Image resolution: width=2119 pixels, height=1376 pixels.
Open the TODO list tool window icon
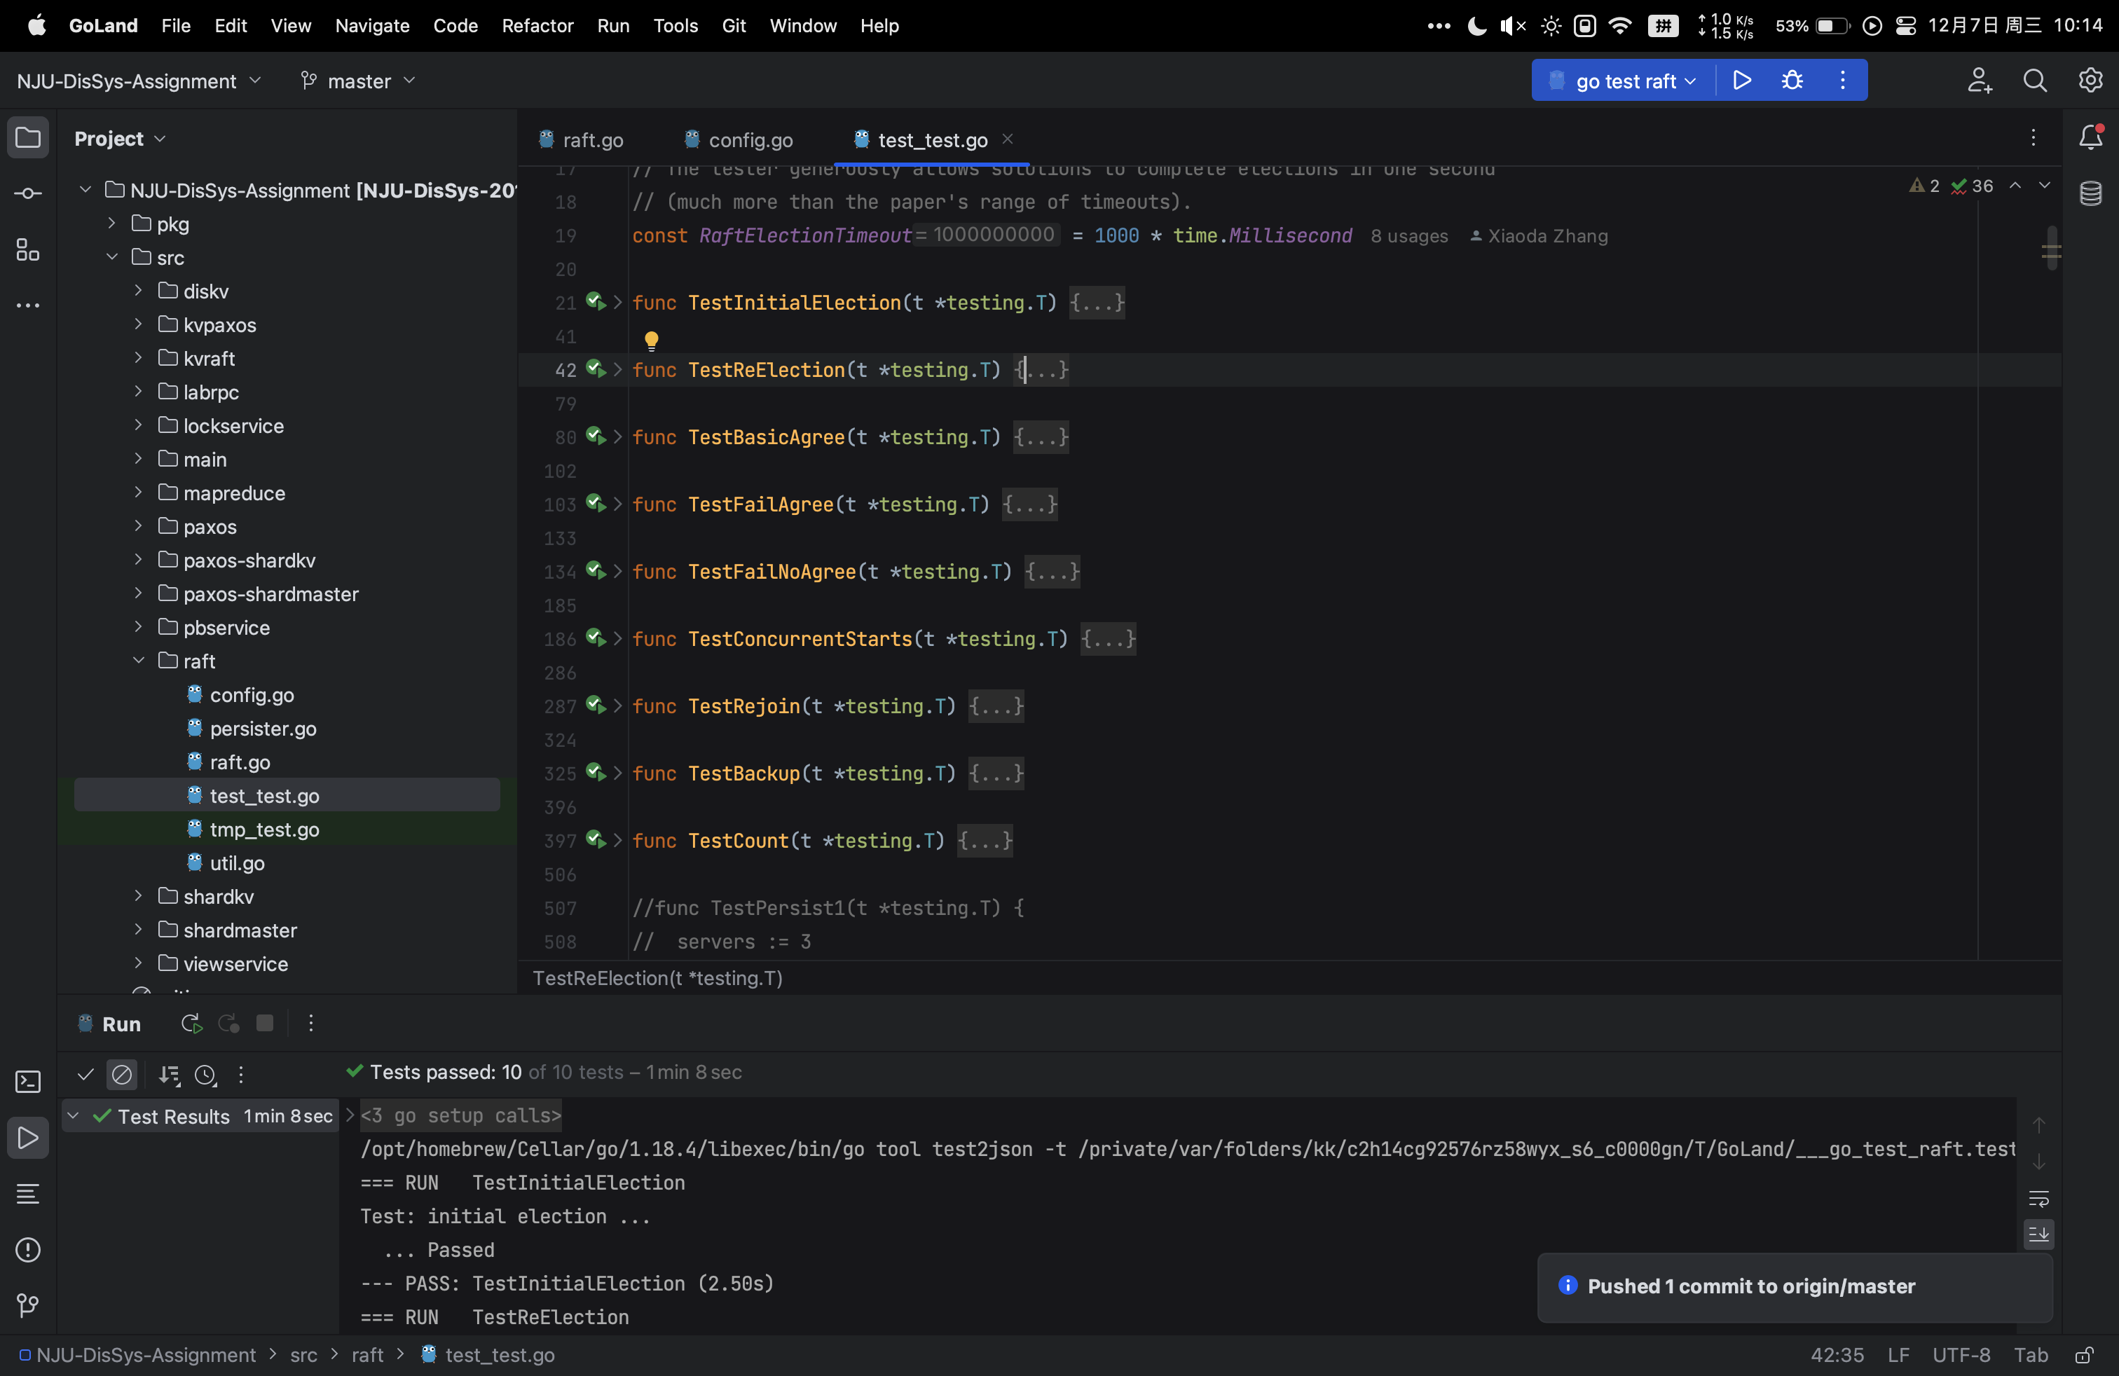coord(27,1194)
